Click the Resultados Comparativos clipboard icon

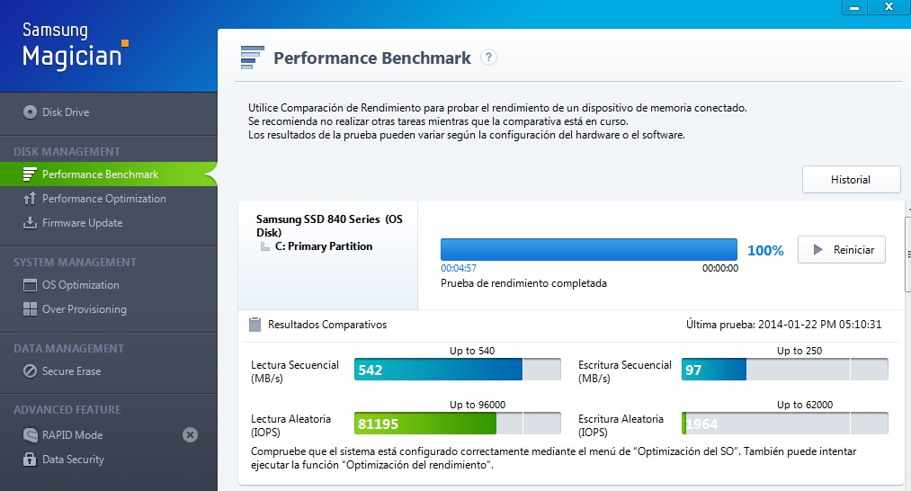point(255,325)
